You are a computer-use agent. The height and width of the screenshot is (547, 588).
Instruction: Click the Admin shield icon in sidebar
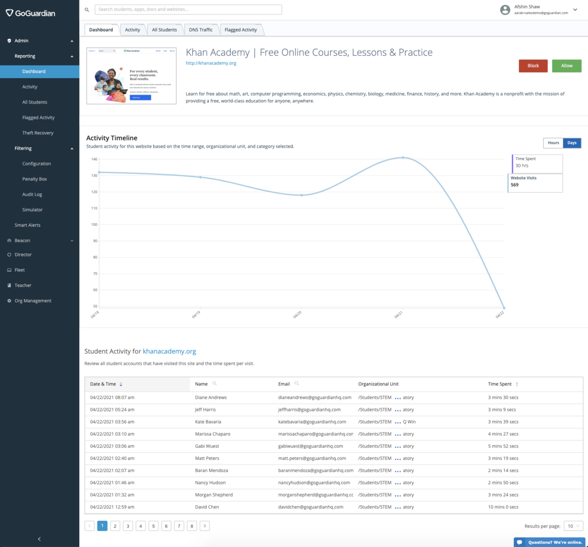9,40
